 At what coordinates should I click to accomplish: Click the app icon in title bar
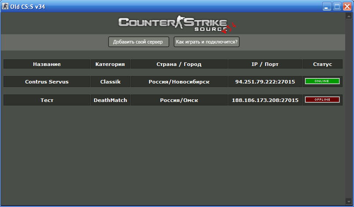click(x=5, y=6)
